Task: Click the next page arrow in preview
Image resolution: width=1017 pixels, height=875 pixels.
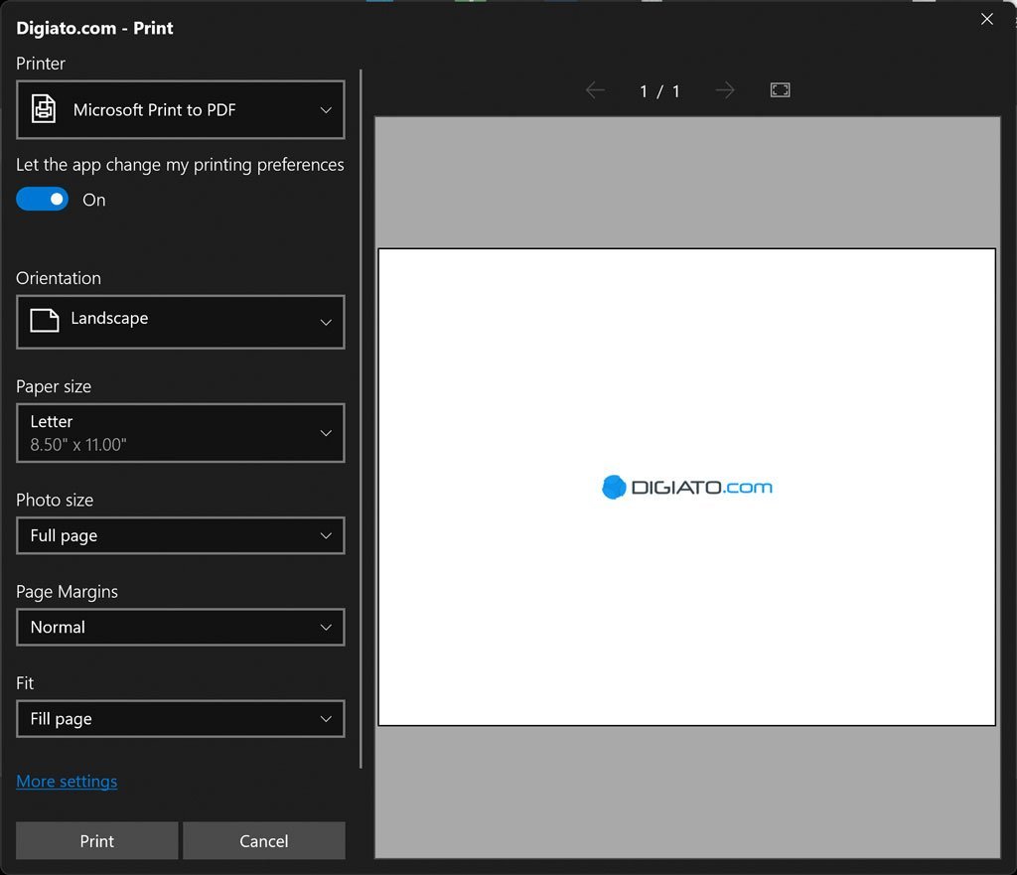Action: [x=725, y=90]
